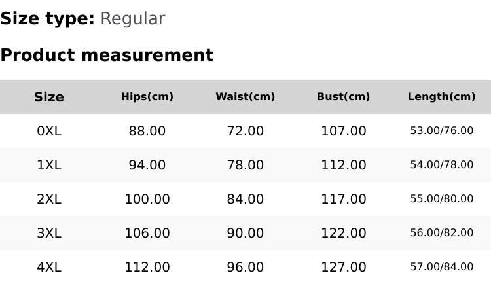Click the 56.00/82.00 length value
The image size is (491, 284).
pos(442,233)
